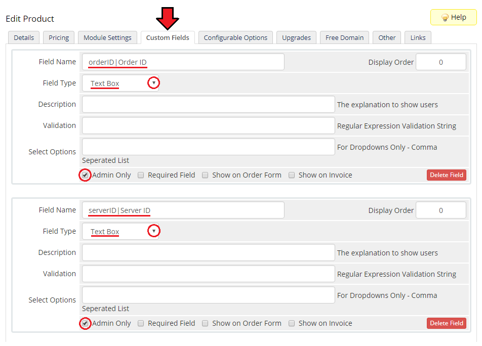Open the Upgrades tab
The height and width of the screenshot is (346, 482).
pos(296,37)
